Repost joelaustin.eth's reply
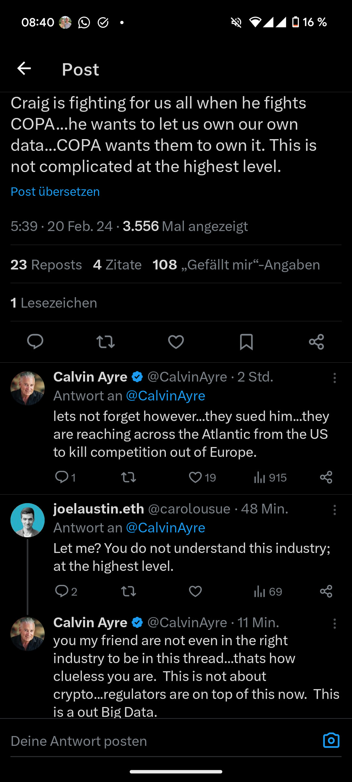The image size is (352, 782). 128,591
